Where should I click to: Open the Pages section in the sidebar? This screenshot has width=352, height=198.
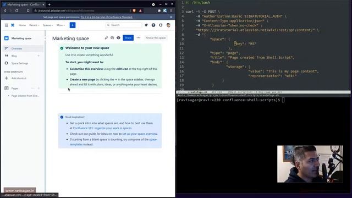click(15, 88)
